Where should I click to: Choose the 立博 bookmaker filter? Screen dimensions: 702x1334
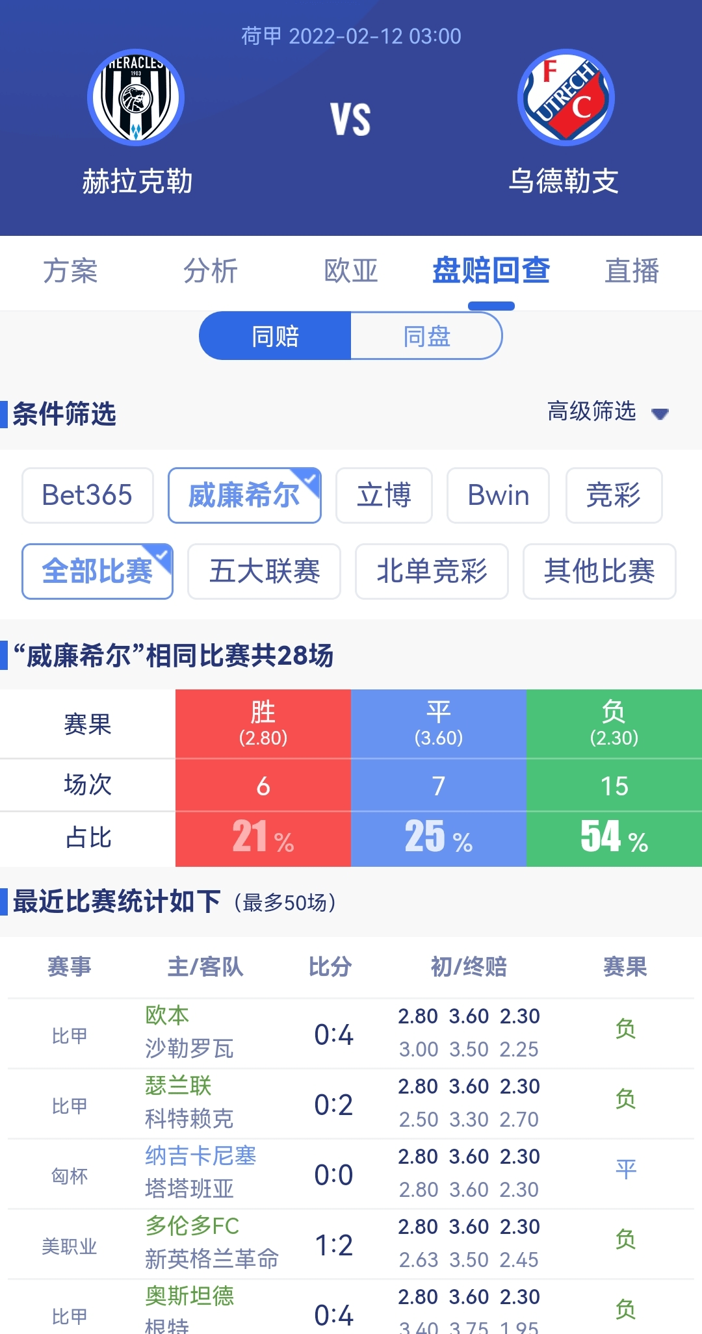point(384,495)
